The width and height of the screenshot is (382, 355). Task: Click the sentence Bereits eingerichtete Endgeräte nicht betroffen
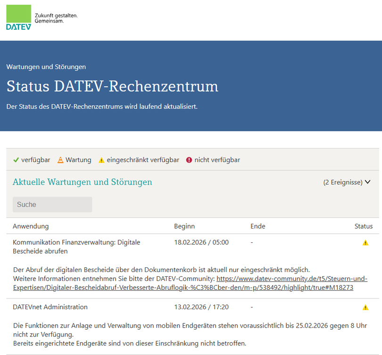point(130,343)
